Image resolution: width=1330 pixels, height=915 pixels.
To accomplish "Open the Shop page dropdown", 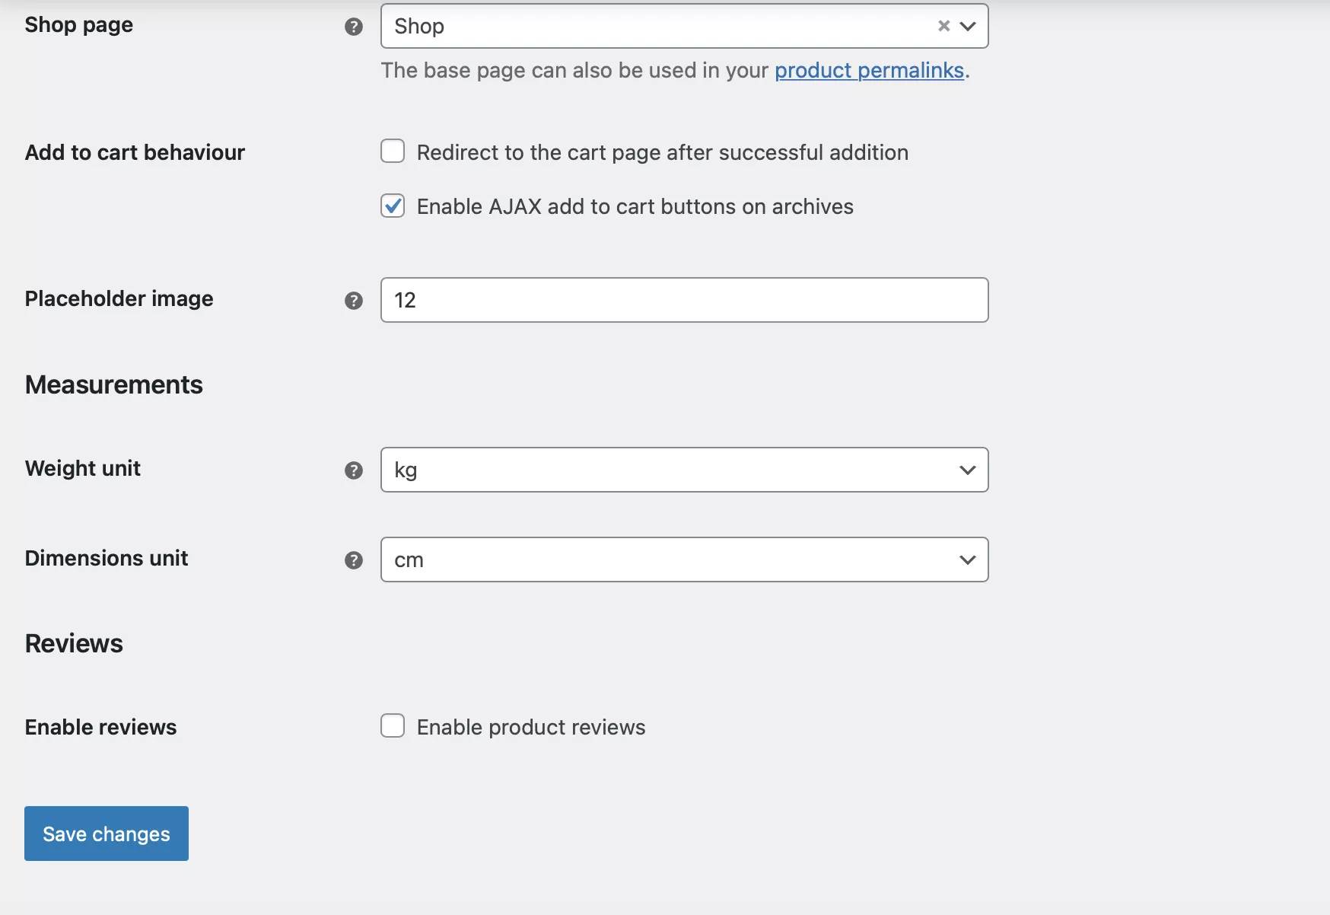I will 684,26.
